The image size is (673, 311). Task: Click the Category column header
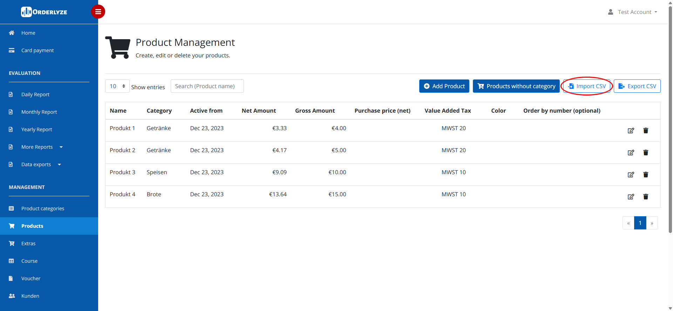(159, 111)
